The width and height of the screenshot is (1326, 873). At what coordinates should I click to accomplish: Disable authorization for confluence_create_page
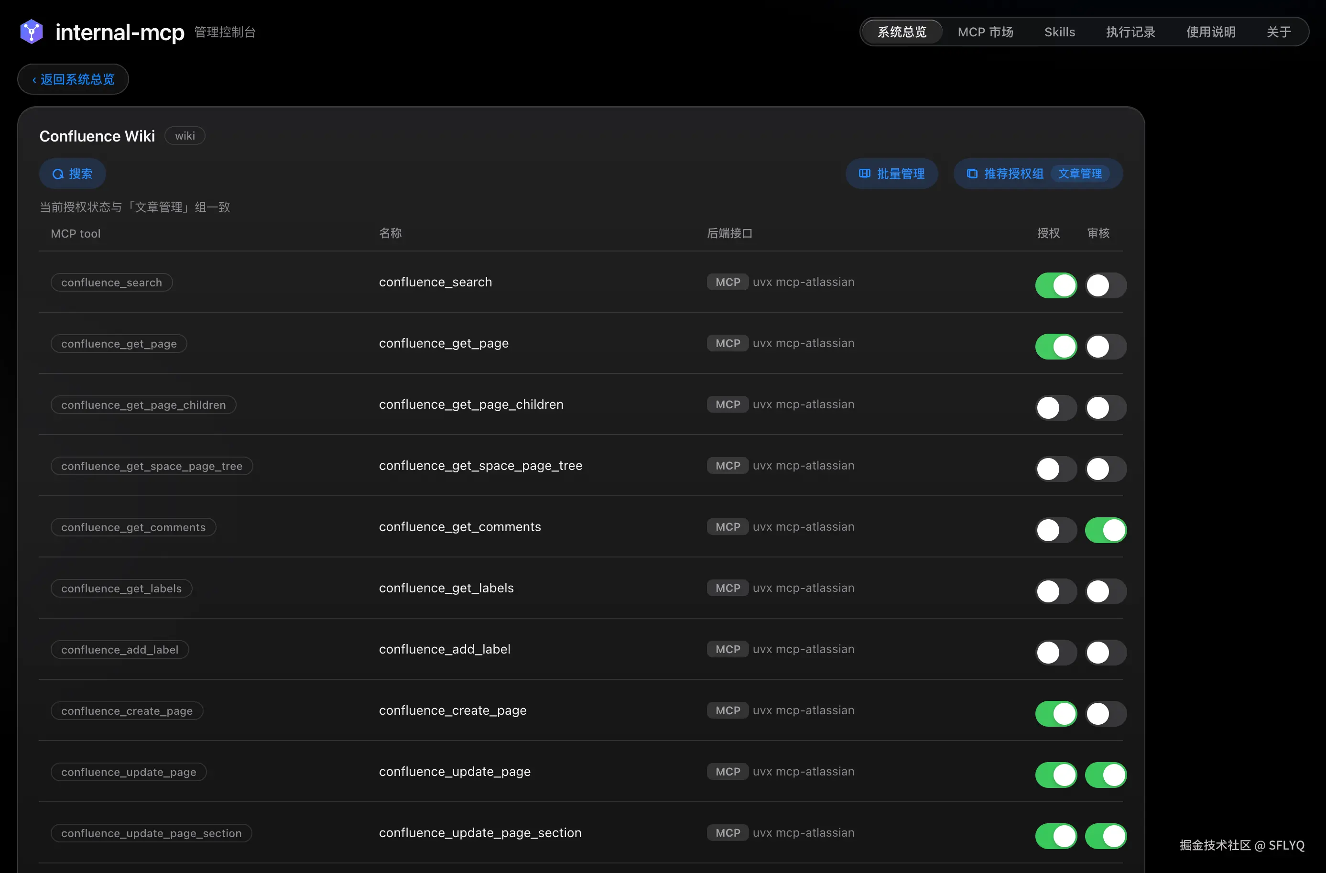pyautogui.click(x=1056, y=714)
